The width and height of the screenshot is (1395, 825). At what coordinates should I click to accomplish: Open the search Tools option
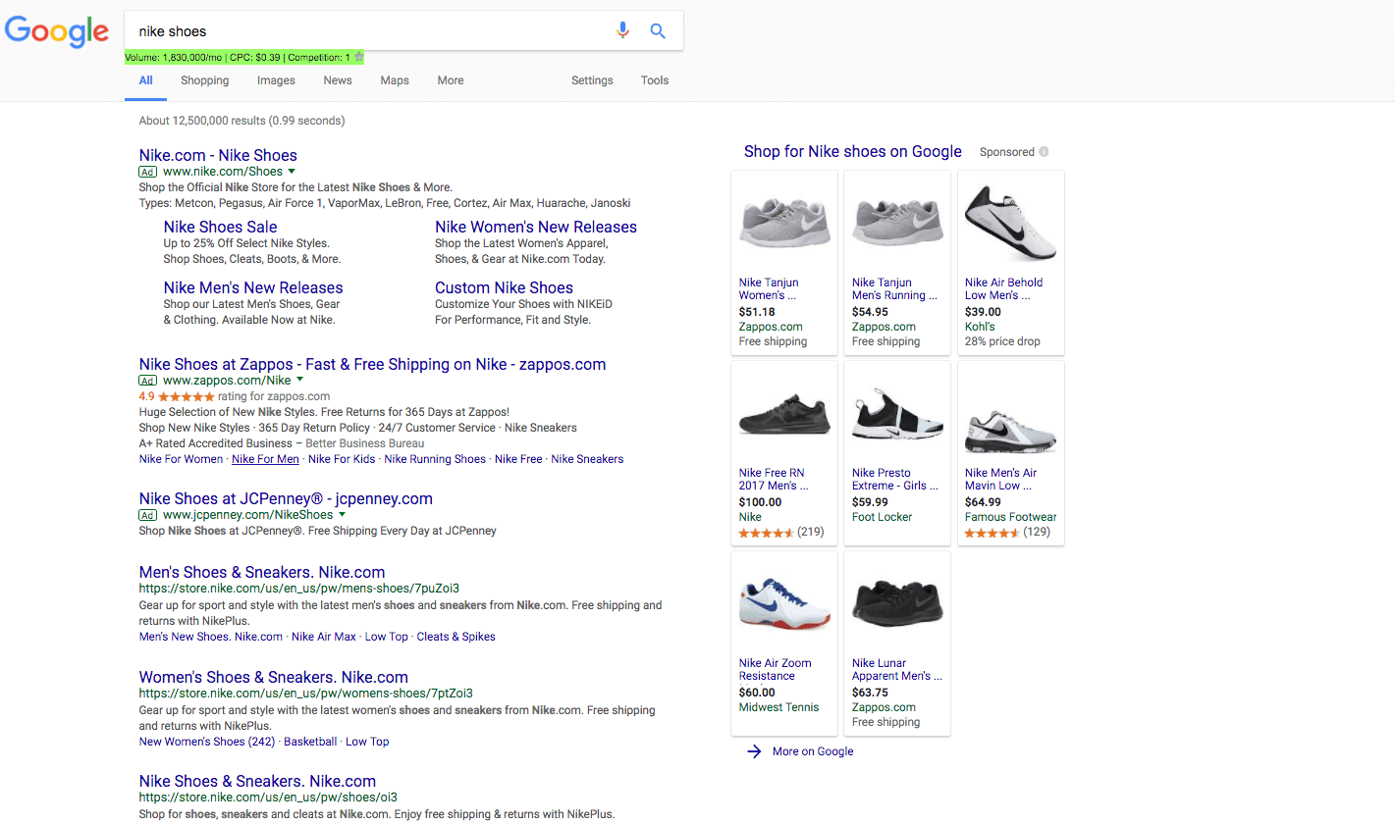tap(655, 80)
